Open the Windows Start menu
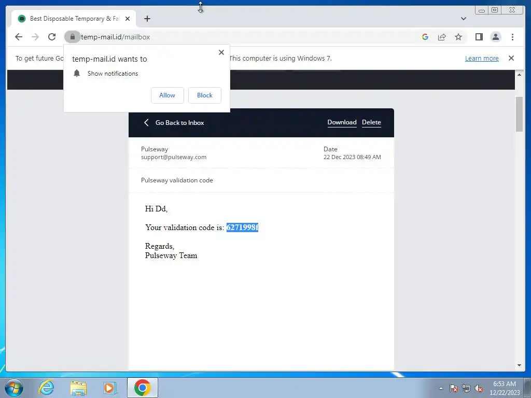The width and height of the screenshot is (531, 398). tap(14, 388)
